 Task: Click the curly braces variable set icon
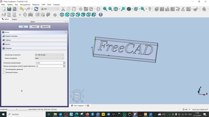[x=98, y=9]
